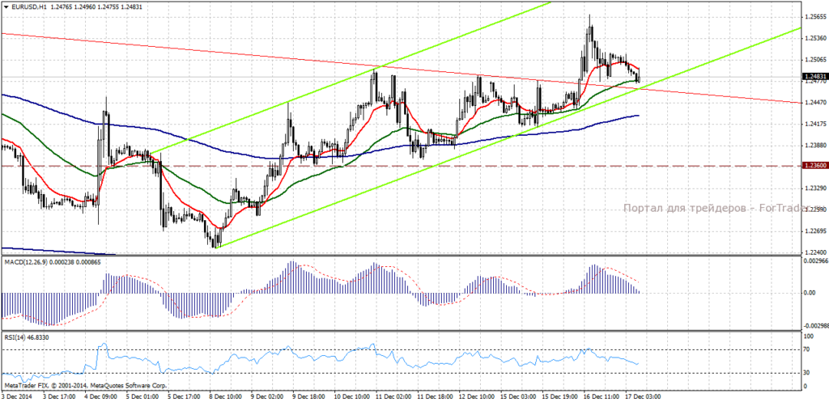Click the 0.002966 MACD scale label

point(814,275)
